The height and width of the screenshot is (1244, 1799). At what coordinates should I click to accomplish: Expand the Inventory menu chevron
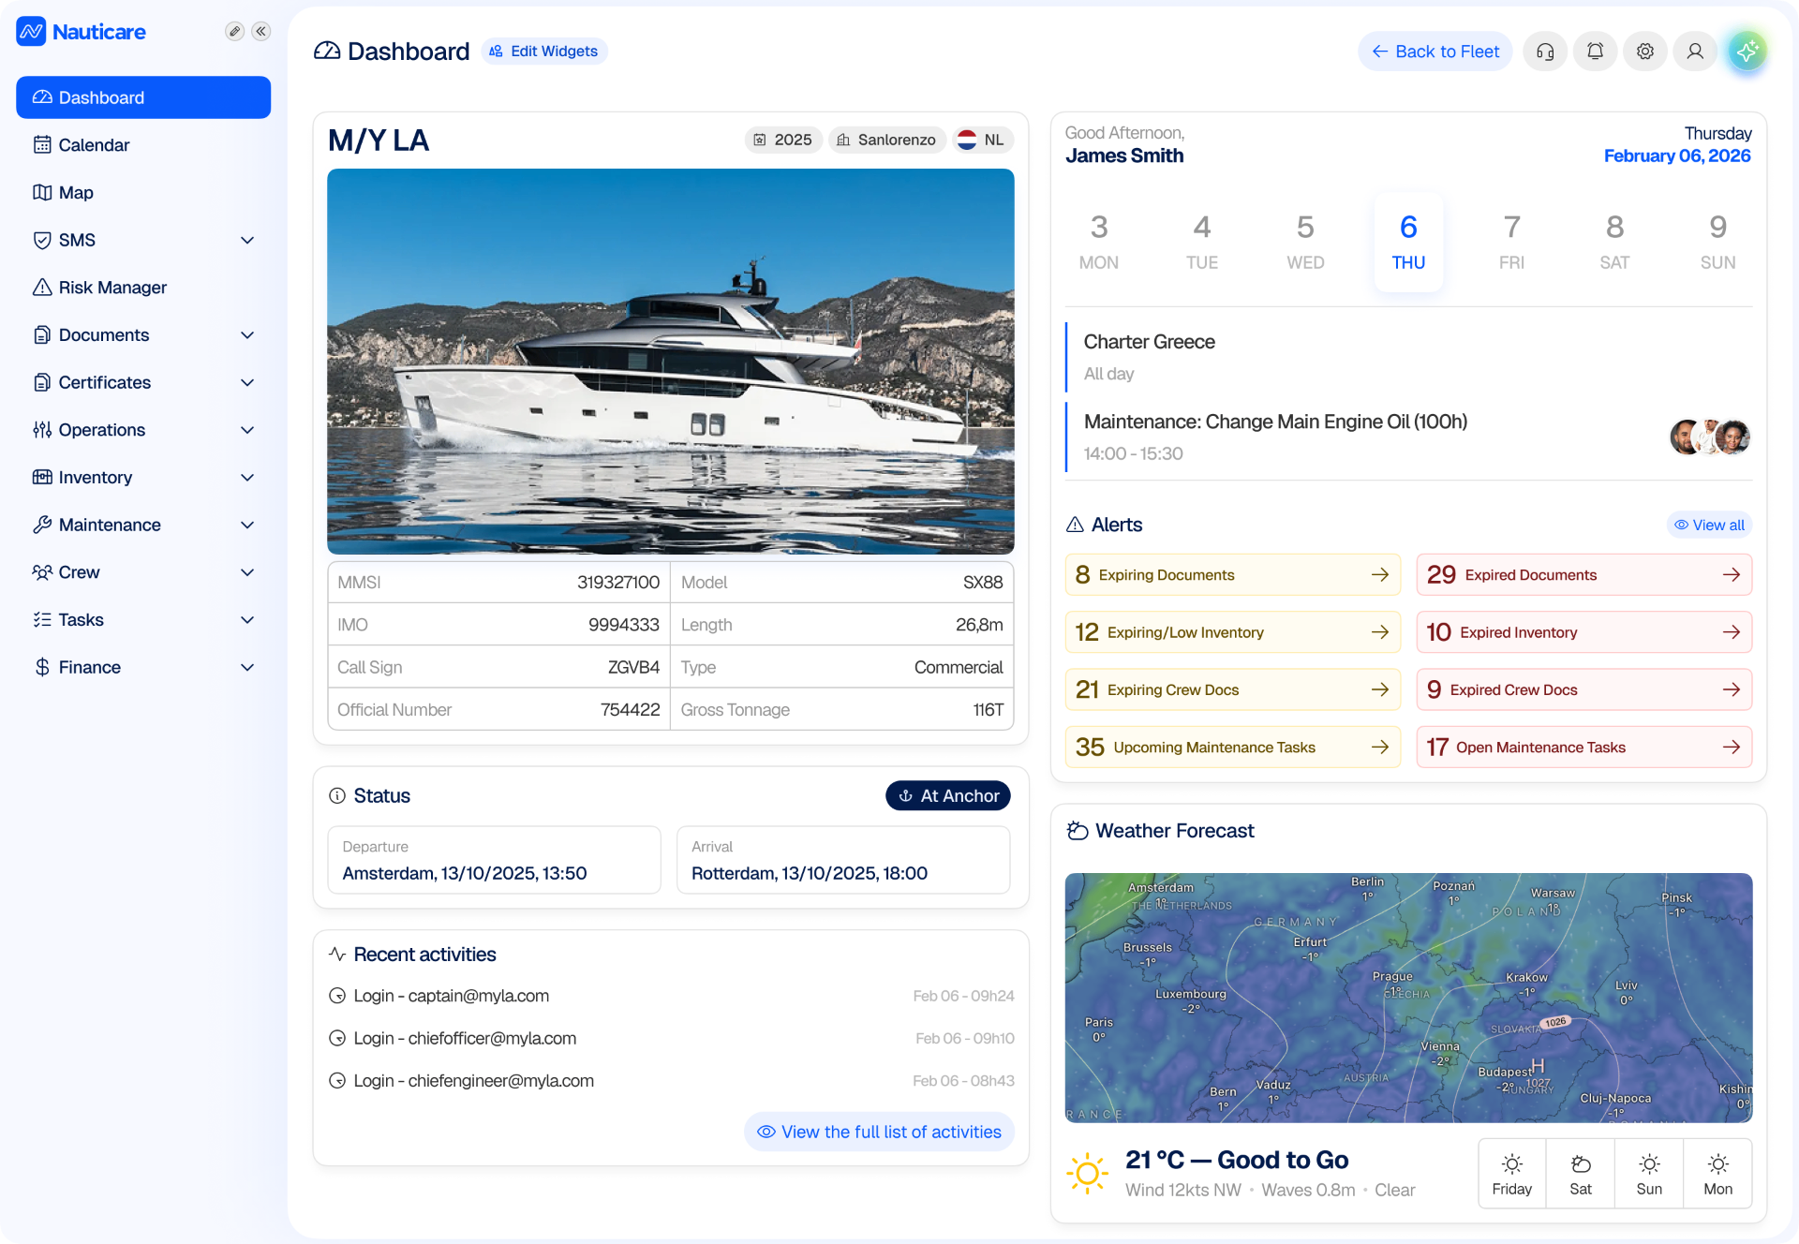tap(247, 478)
